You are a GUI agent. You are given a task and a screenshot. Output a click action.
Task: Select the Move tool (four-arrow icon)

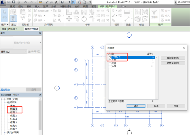69,19
